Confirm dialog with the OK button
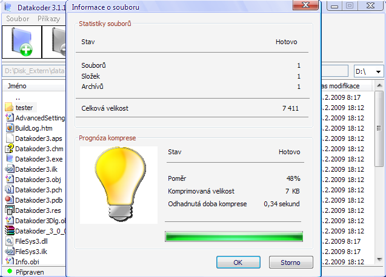The height and width of the screenshot is (277, 386). pos(238,262)
